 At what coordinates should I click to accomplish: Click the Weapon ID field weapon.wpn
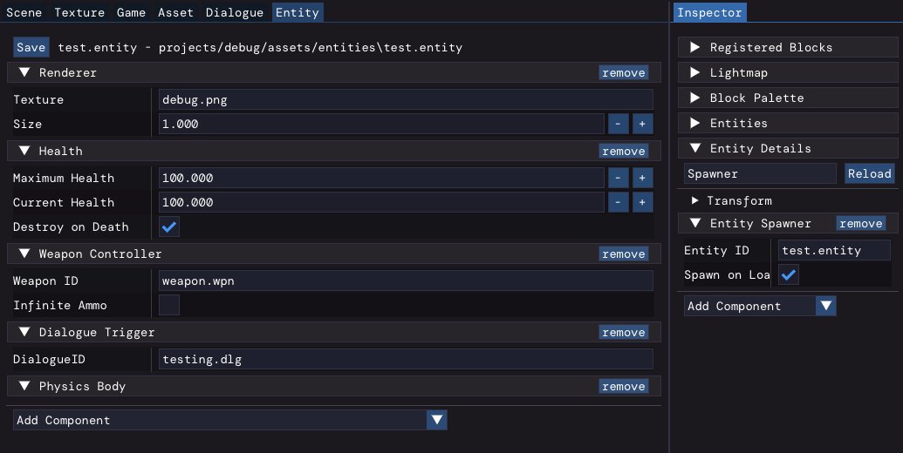[406, 281]
